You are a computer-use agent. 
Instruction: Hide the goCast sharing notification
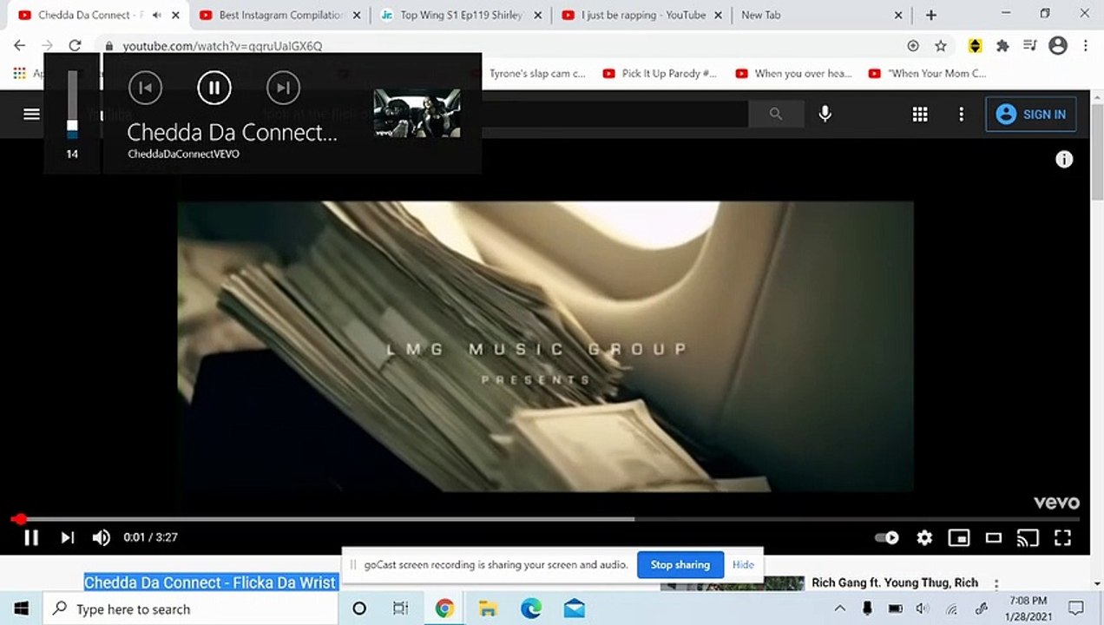point(743,565)
